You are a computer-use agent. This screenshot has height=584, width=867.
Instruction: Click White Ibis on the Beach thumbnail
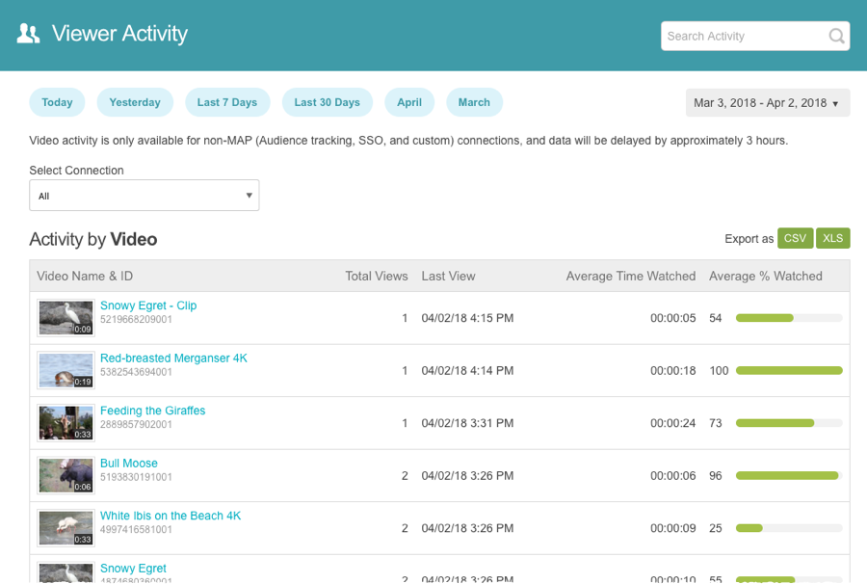[66, 528]
